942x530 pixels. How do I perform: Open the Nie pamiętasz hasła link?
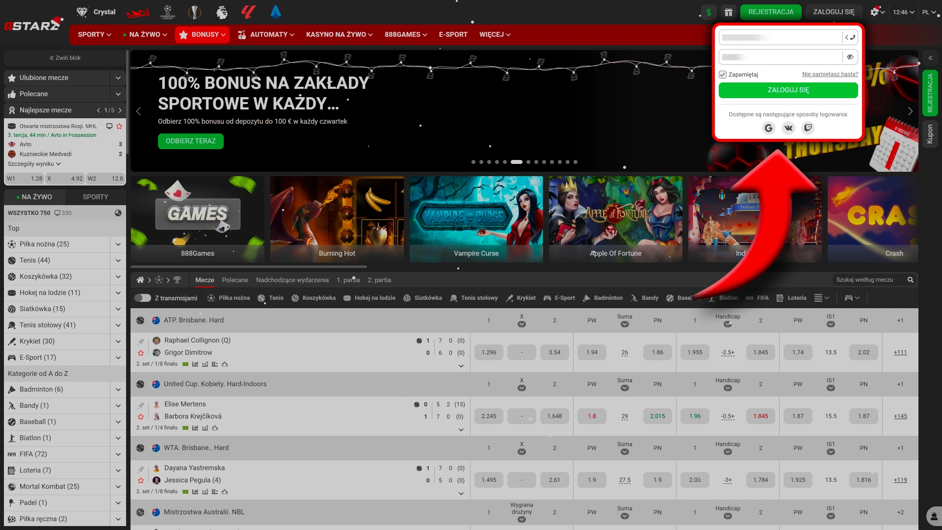point(829,74)
